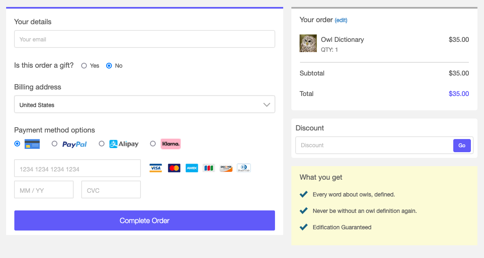The width and height of the screenshot is (484, 258).
Task: Click the JCB card icon
Action: 209,168
